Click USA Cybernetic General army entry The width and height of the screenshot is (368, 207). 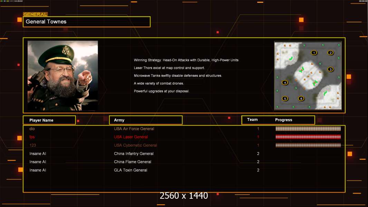point(135,145)
